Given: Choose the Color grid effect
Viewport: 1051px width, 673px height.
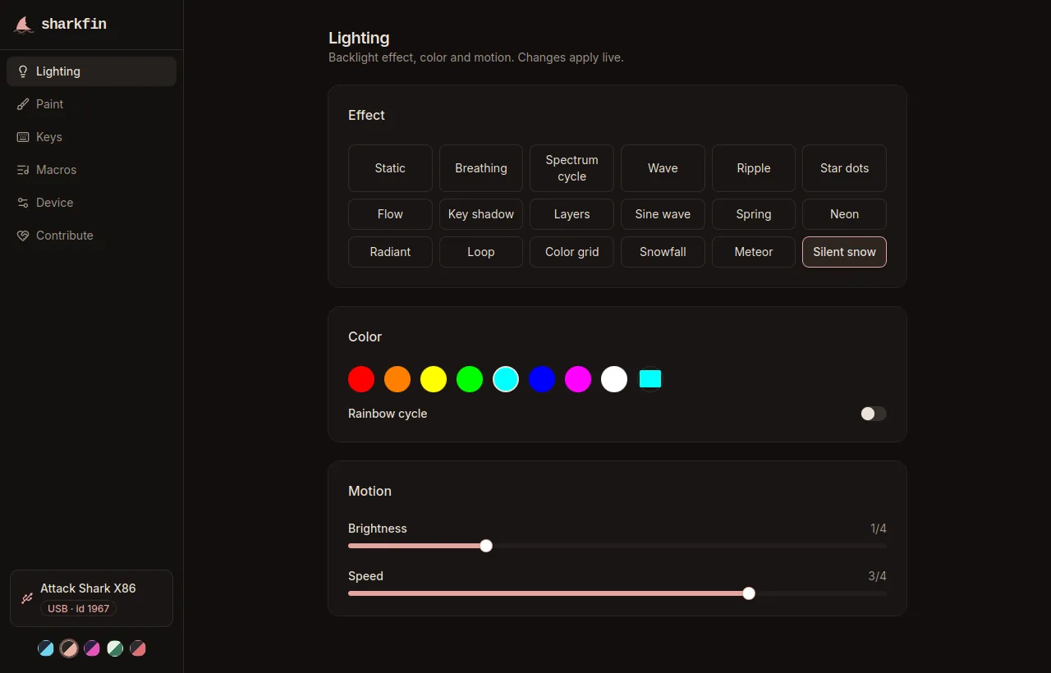Looking at the screenshot, I should (x=571, y=252).
